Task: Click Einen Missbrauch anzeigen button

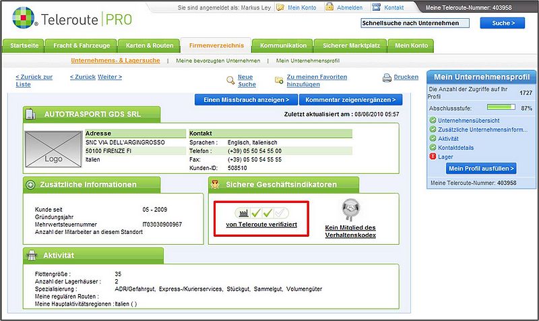Action: pos(246,100)
